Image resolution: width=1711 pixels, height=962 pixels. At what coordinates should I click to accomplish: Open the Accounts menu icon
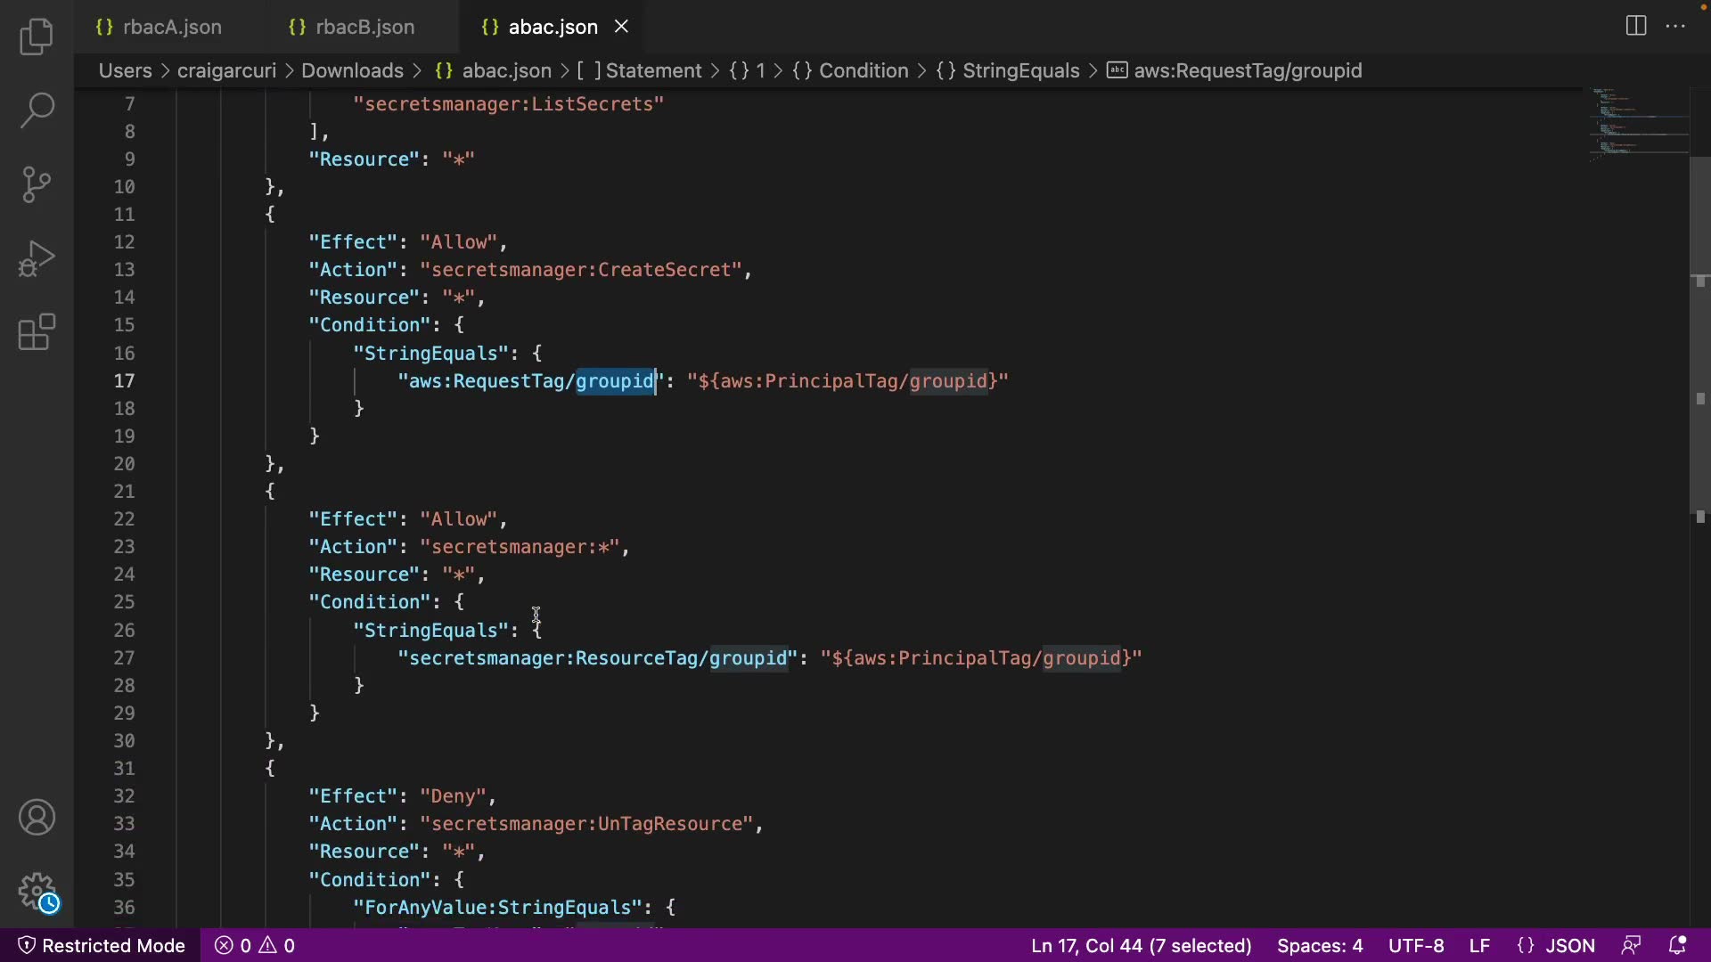click(x=37, y=818)
